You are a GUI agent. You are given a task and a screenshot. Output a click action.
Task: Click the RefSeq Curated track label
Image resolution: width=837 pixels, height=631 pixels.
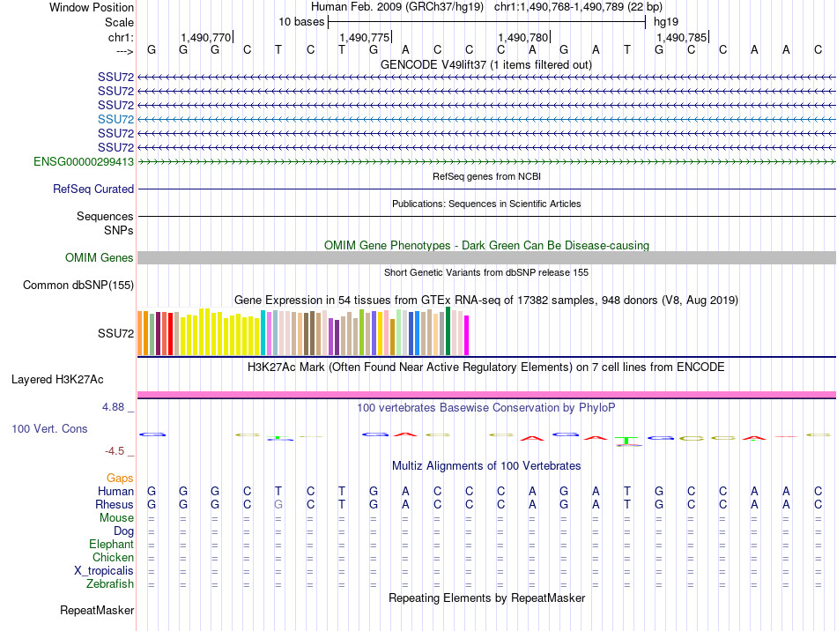click(93, 189)
